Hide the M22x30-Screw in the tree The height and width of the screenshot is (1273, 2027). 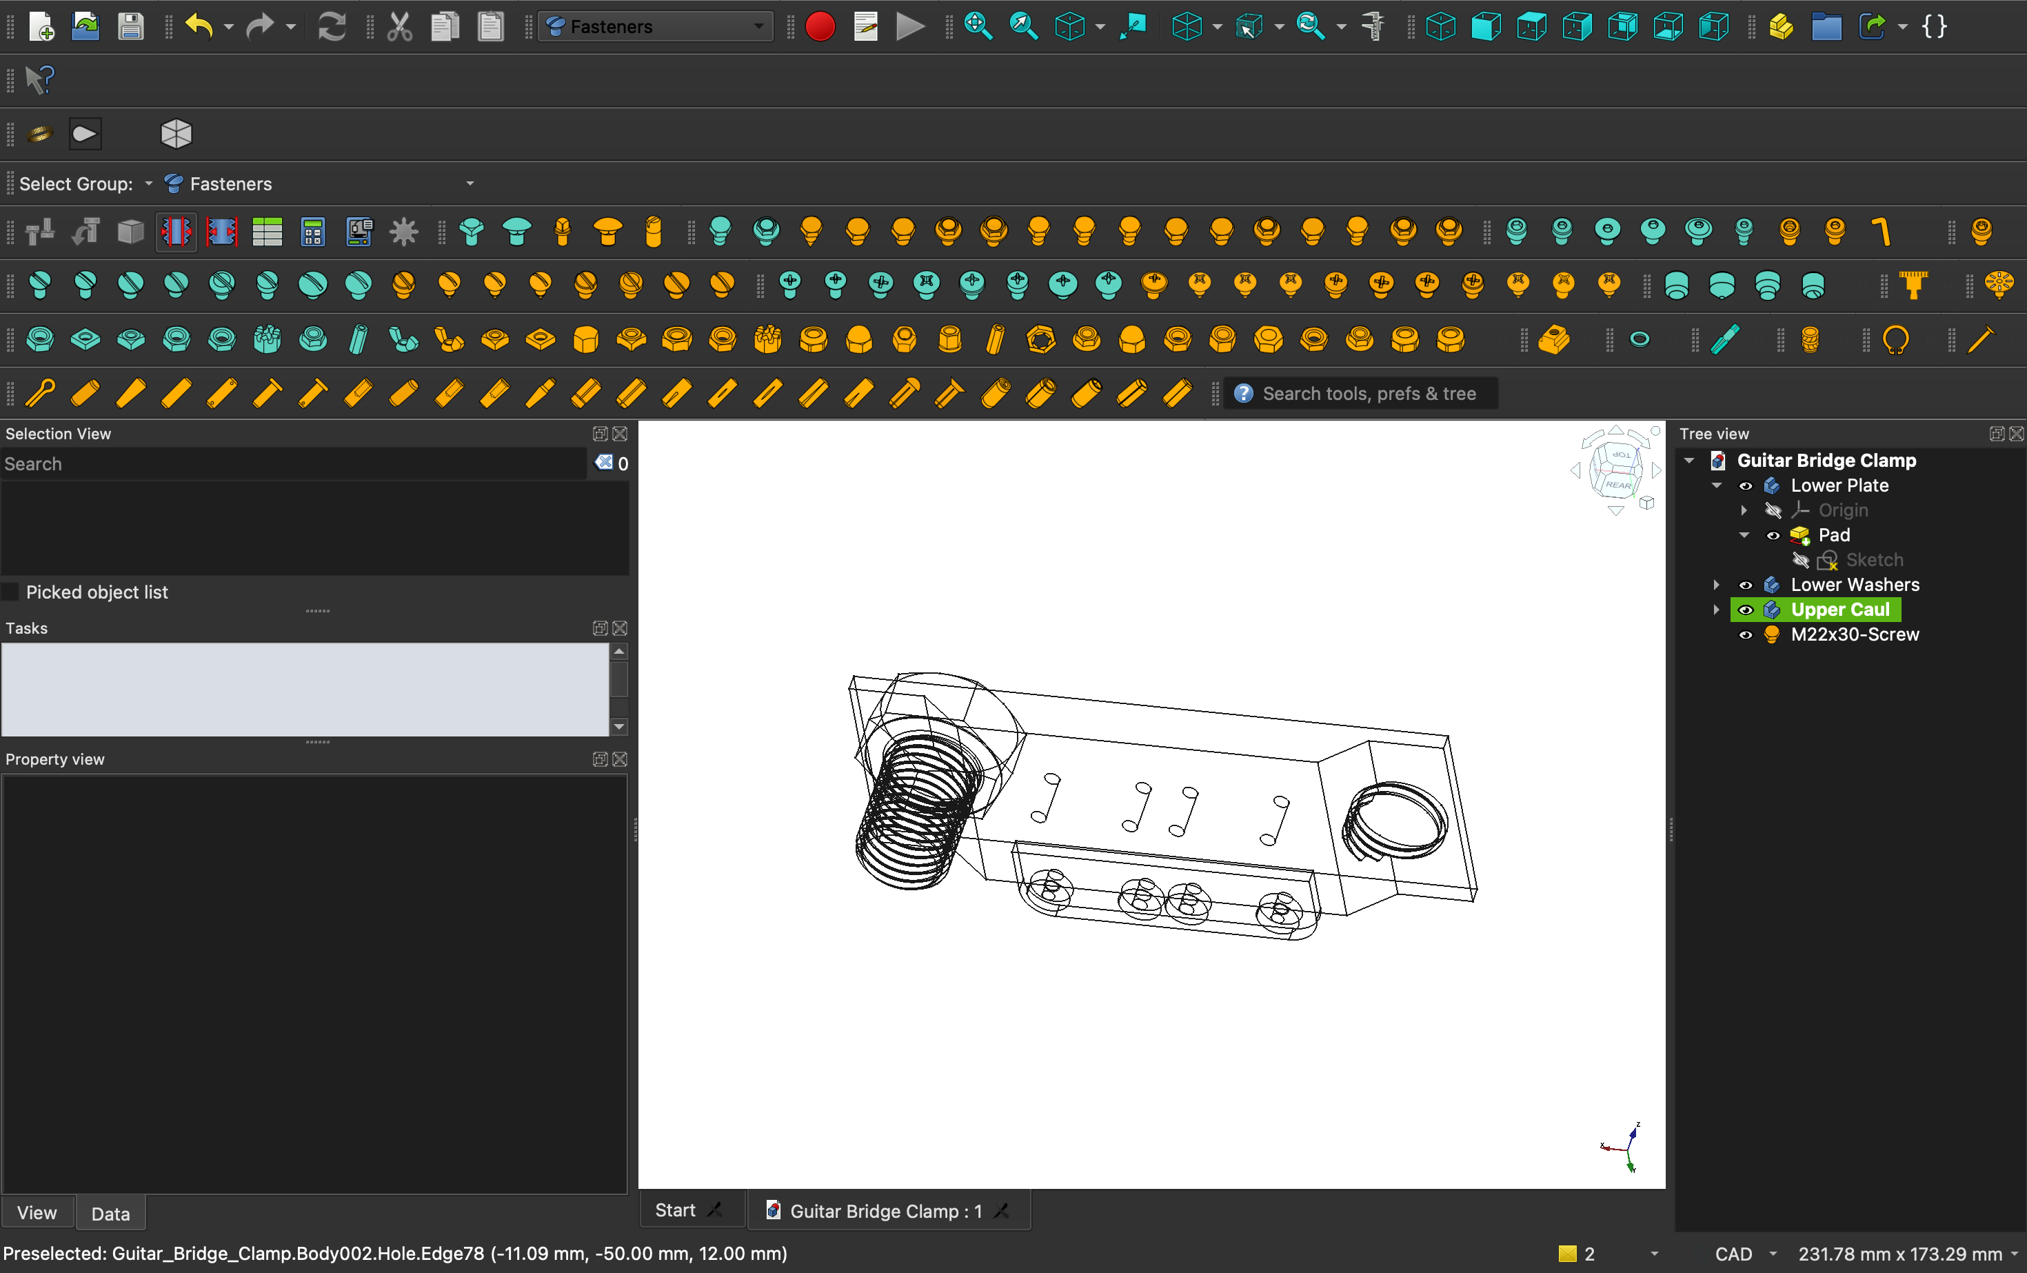[x=1746, y=635]
